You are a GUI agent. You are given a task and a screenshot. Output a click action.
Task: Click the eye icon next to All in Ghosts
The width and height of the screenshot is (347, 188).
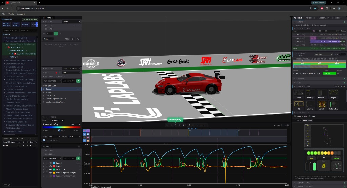click(x=73, y=39)
